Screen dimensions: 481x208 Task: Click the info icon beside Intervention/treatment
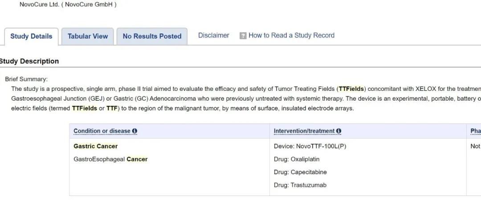click(x=339, y=131)
